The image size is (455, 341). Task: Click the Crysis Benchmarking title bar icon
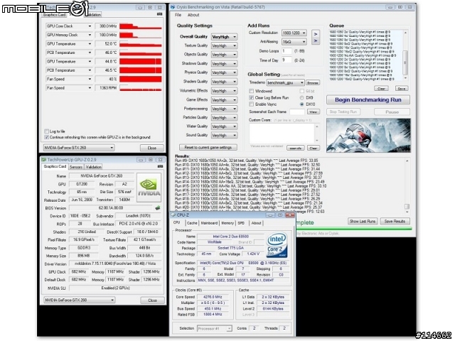(x=173, y=7)
